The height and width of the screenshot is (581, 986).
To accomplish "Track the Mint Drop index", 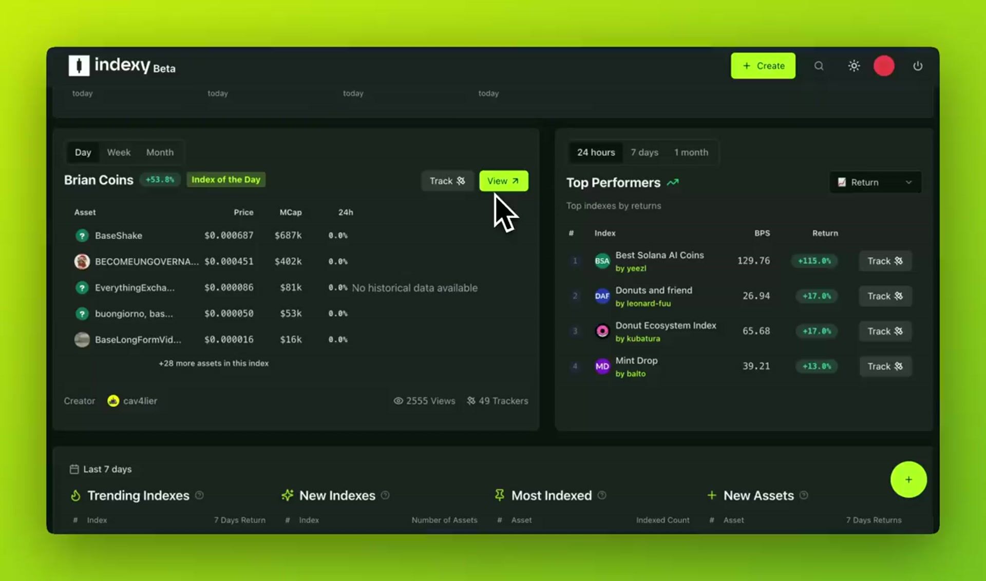I will [x=885, y=366].
